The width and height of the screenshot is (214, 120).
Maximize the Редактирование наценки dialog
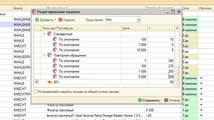[173, 12]
